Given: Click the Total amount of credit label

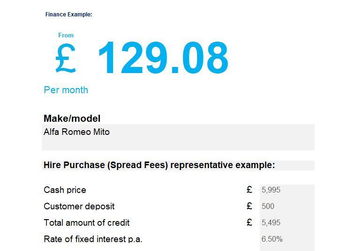Looking at the screenshot, I should coord(87,223).
